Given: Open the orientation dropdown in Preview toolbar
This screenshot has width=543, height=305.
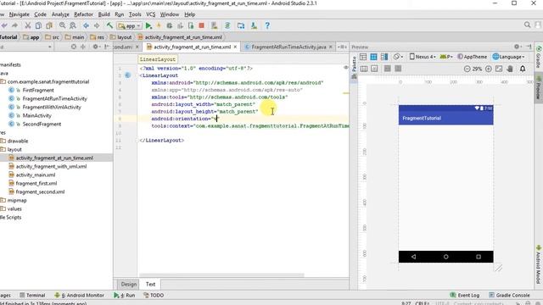Looking at the screenshot, I should pos(398,57).
